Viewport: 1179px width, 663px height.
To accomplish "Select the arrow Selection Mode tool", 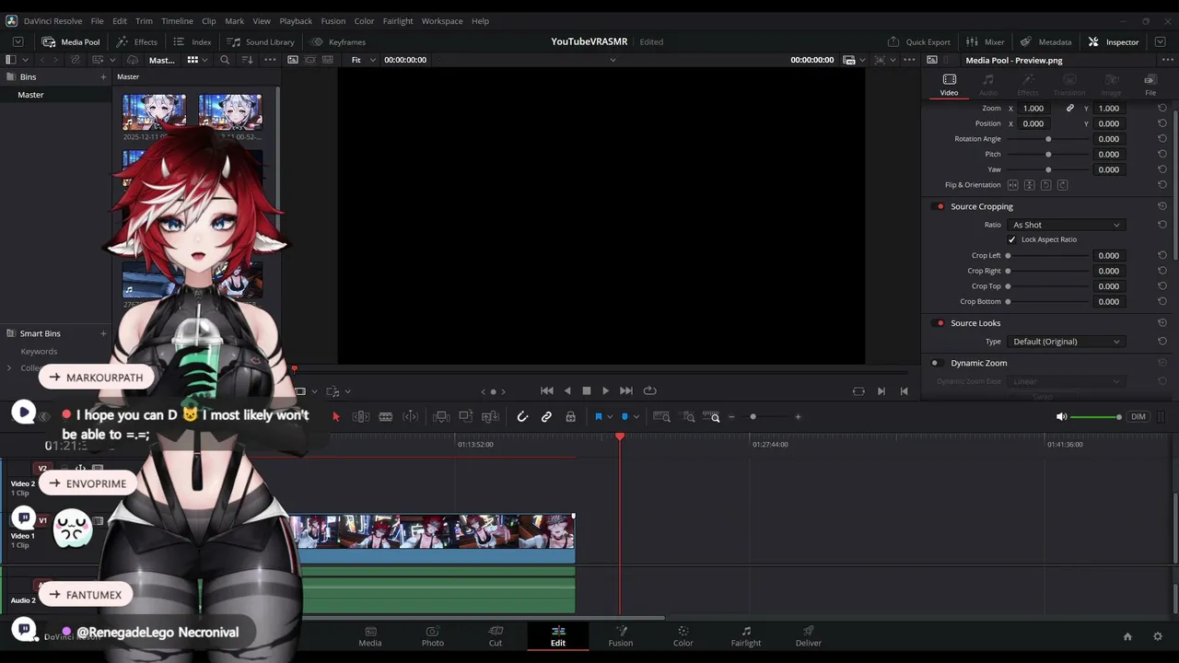I will (x=336, y=417).
